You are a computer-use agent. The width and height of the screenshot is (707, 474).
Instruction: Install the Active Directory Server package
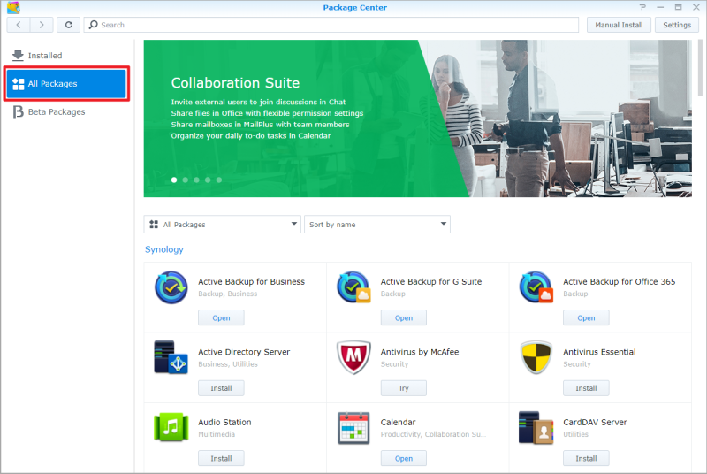(x=221, y=388)
